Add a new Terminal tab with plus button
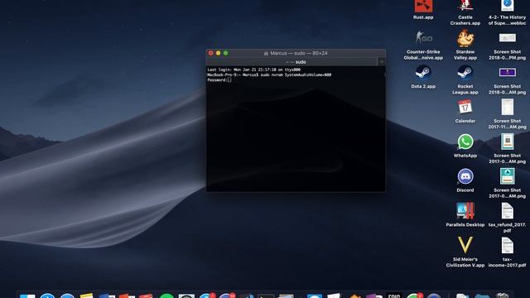The image size is (530, 298). point(382,62)
